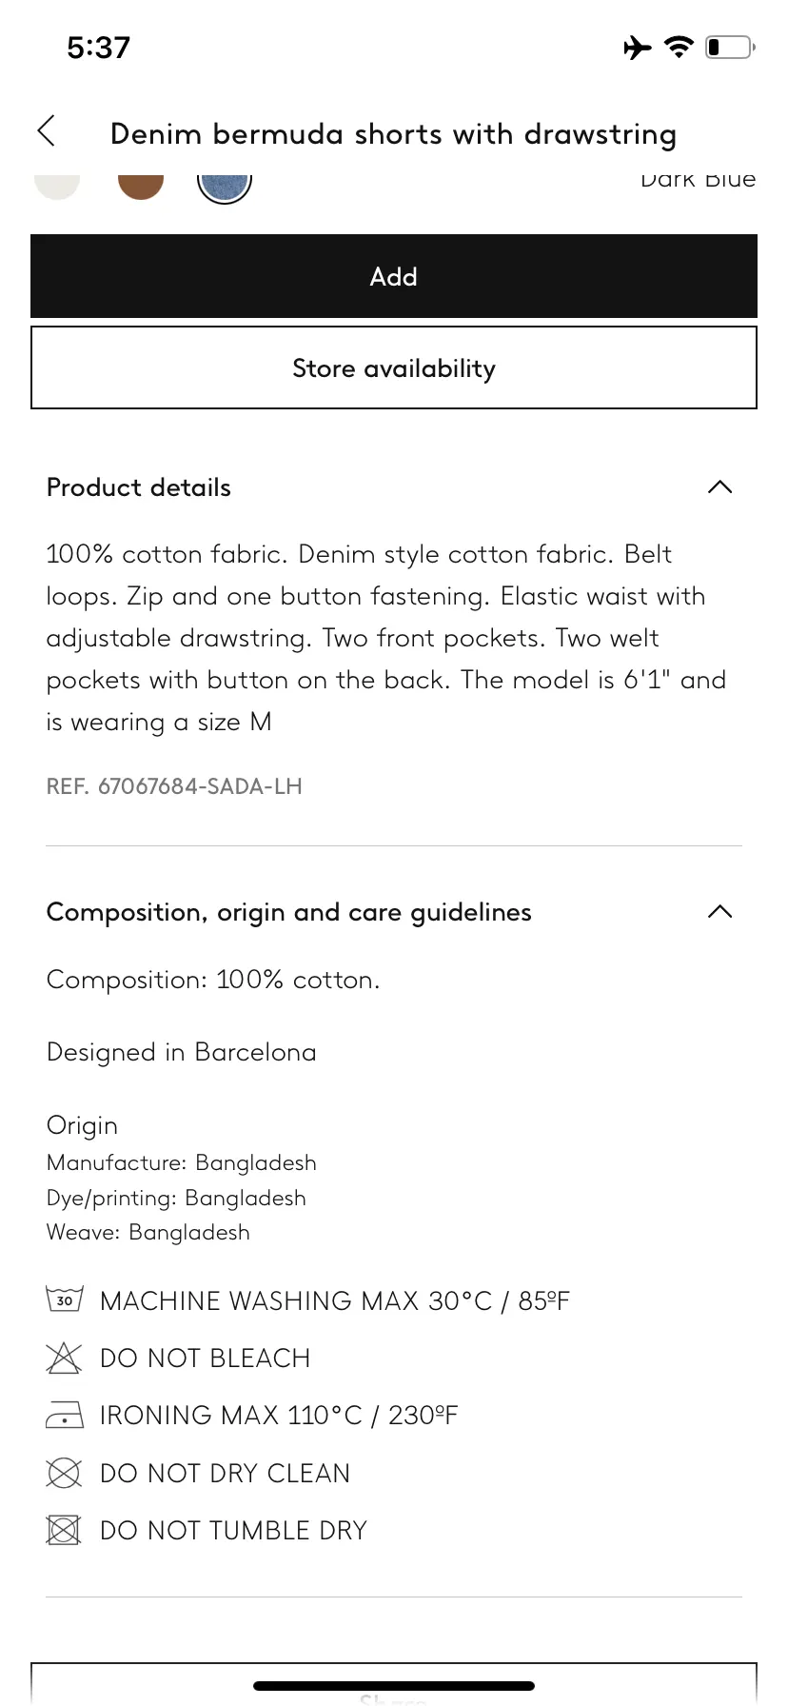Tap the Wi-Fi status icon
Viewport: 788px width, 1706px height.
(x=679, y=47)
